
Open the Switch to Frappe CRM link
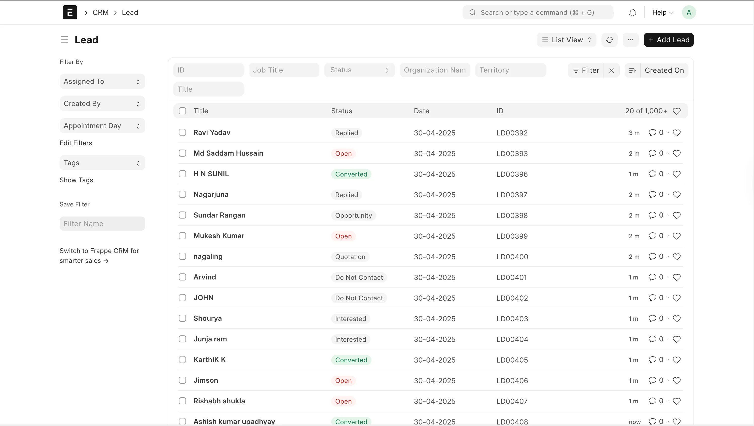tap(99, 256)
